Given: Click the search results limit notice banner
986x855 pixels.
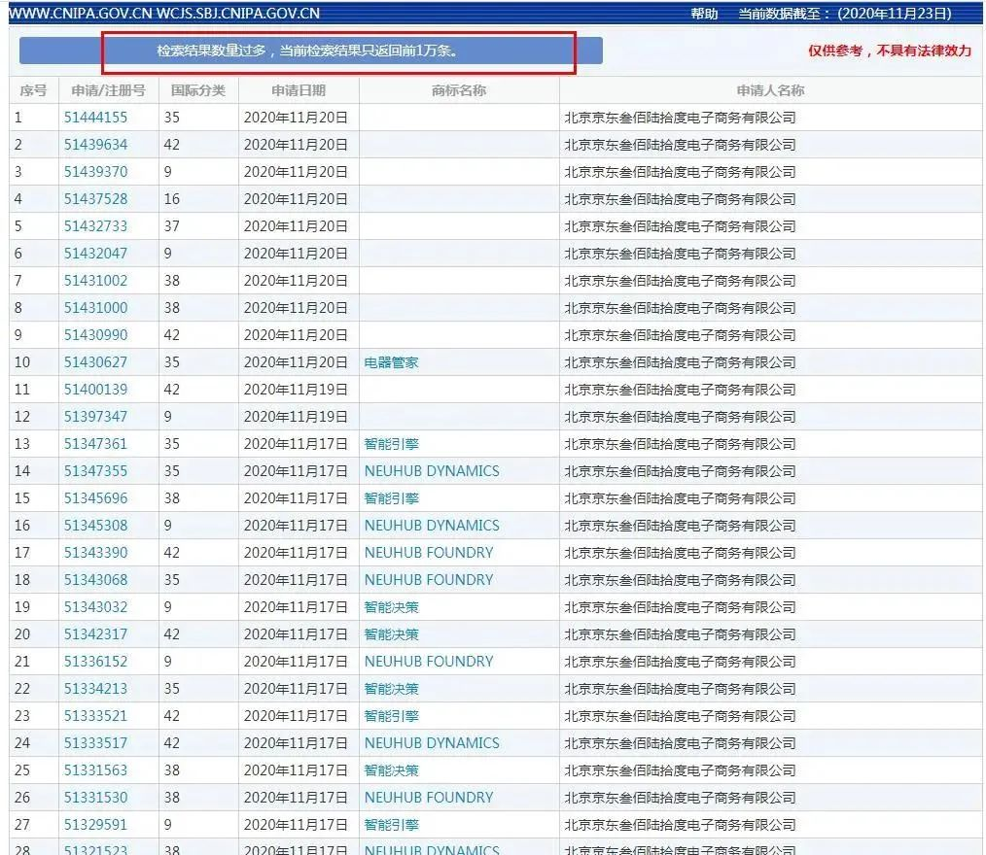Looking at the screenshot, I should 311,51.
